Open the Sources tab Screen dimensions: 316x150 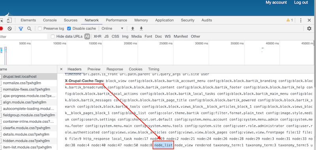71,20
